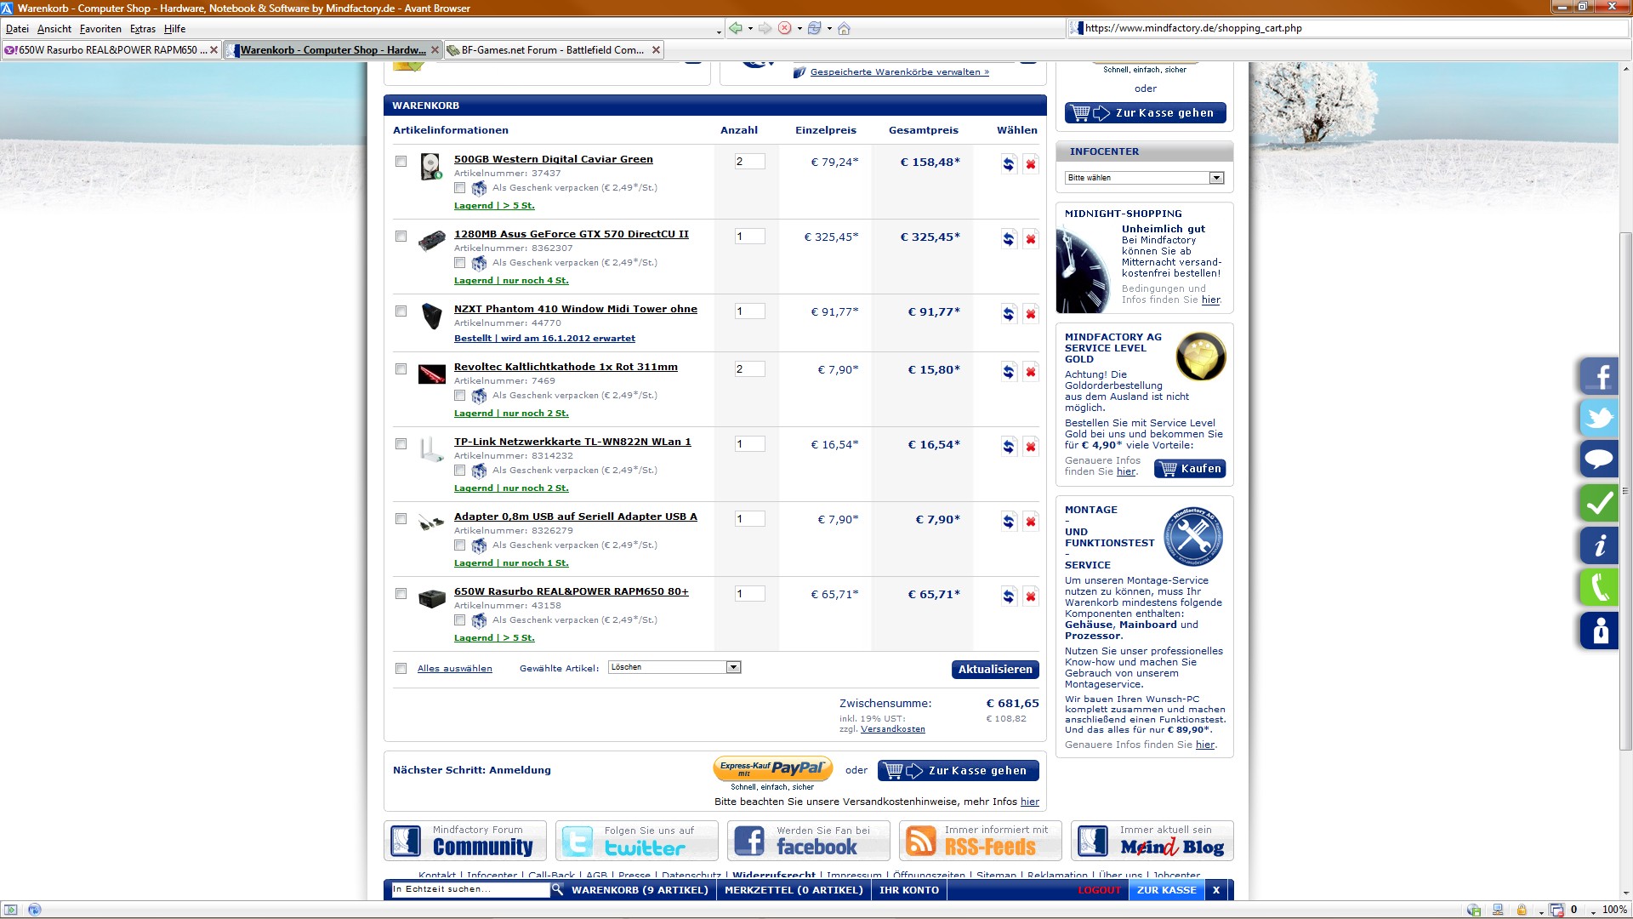Screen dimensions: 1633x919
Task: Refresh the NZXT Phantom 410 row
Action: (1008, 314)
